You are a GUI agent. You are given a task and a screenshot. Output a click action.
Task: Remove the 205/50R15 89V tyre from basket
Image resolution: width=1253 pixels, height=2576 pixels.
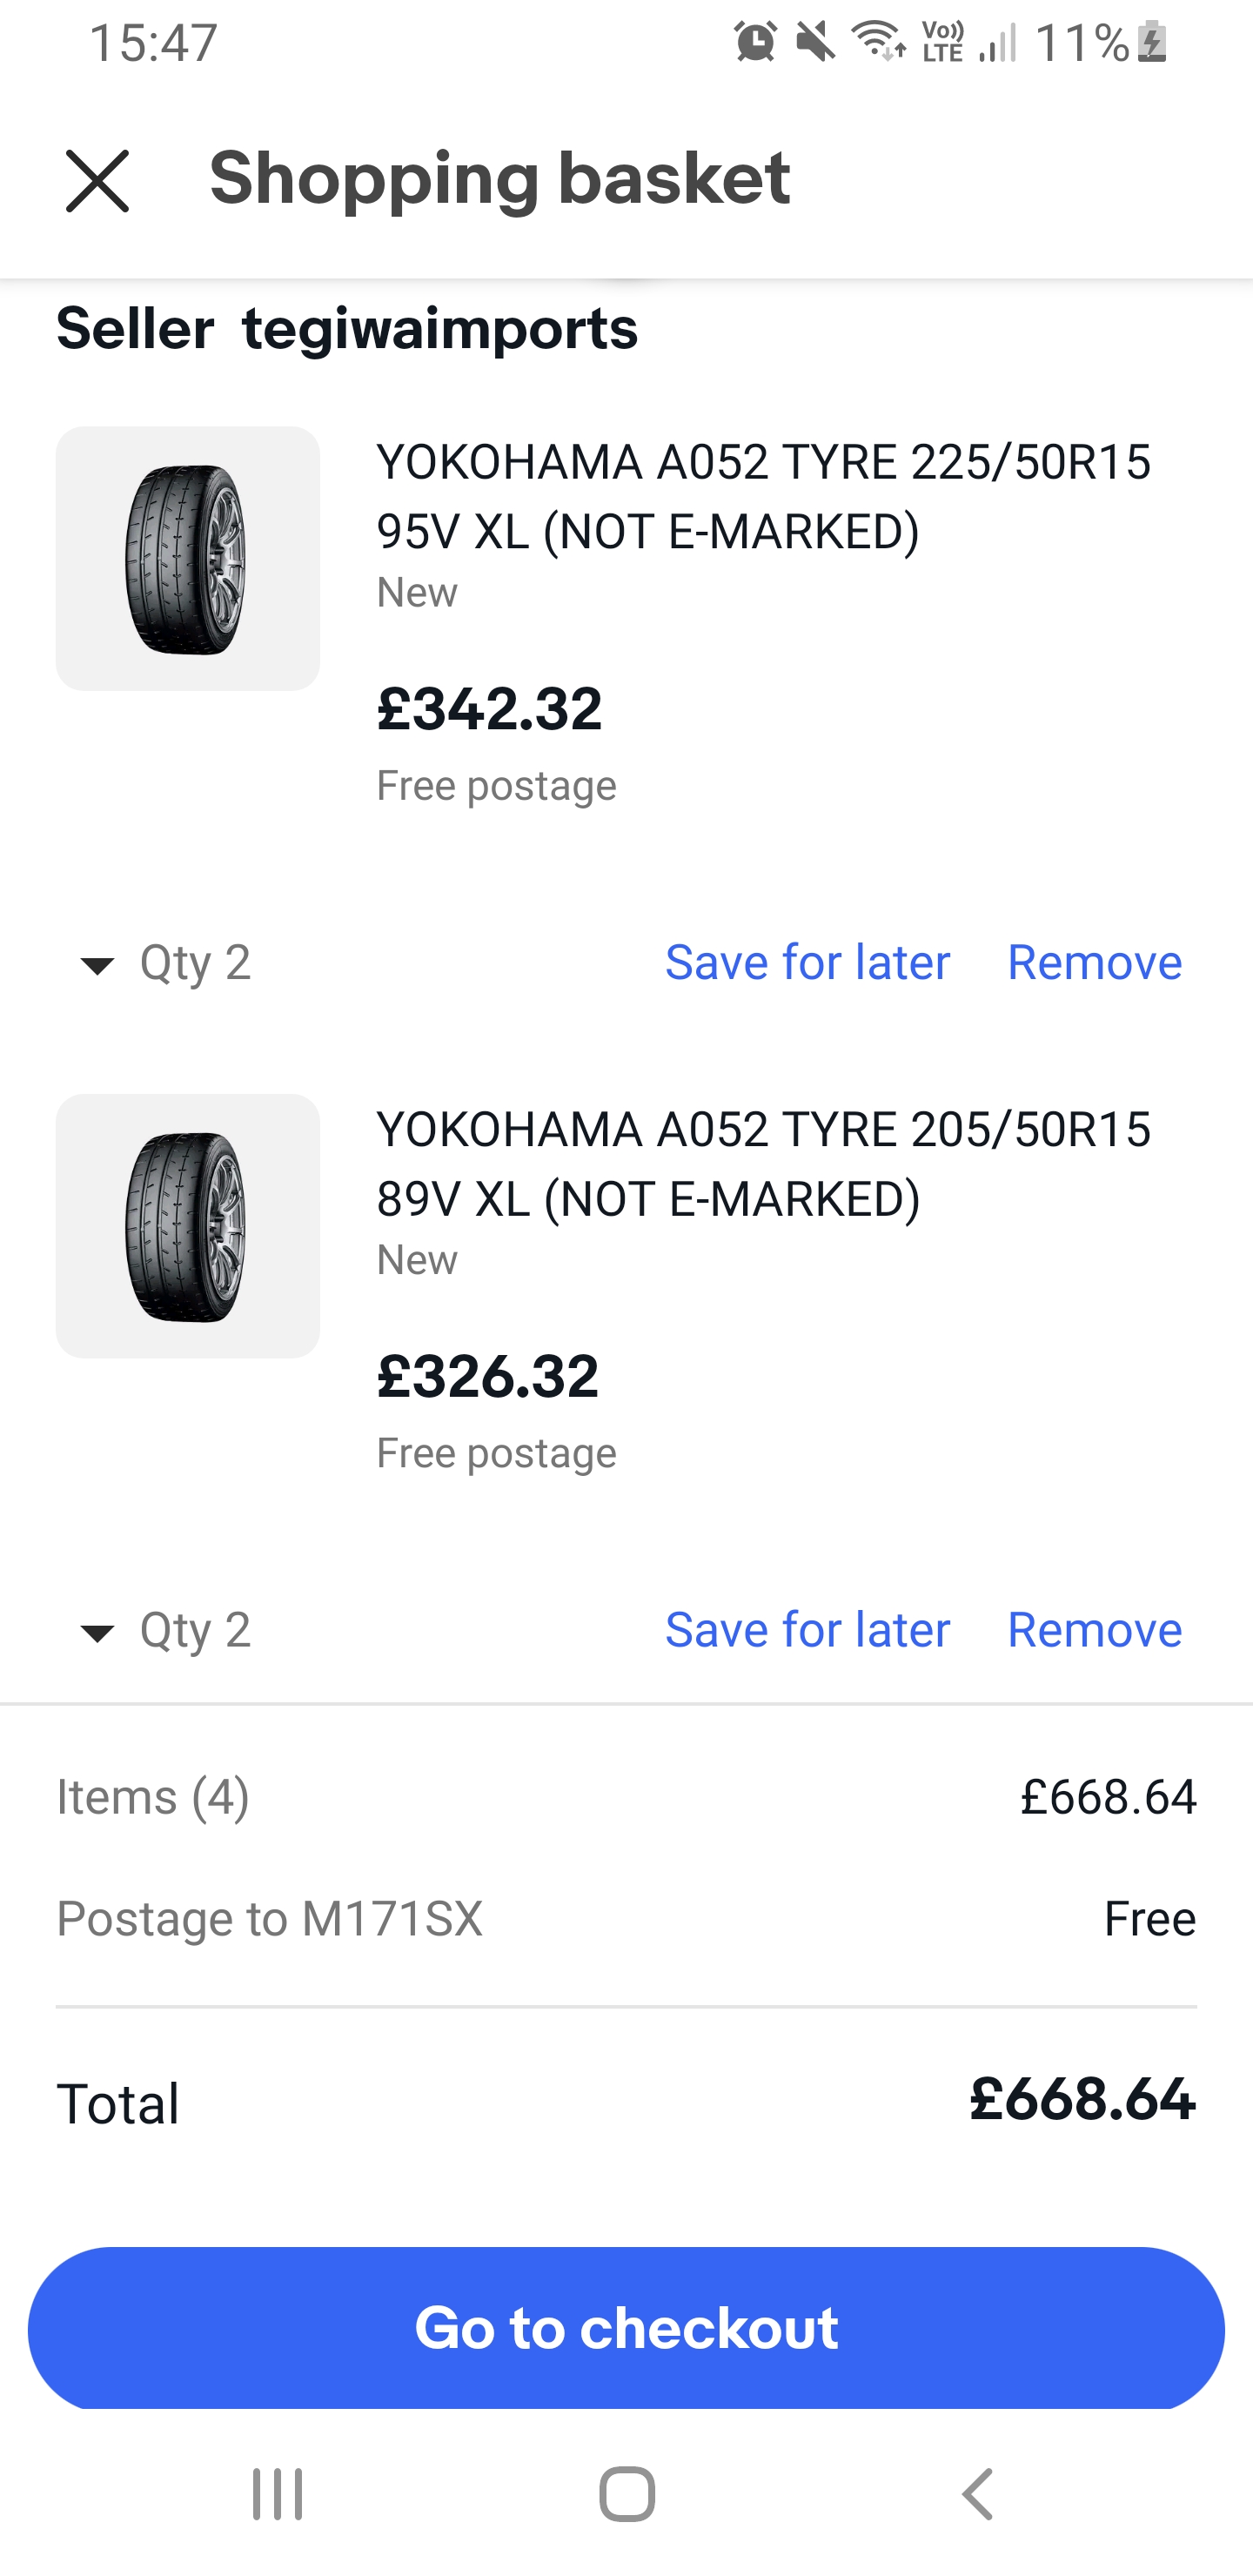[1094, 1630]
